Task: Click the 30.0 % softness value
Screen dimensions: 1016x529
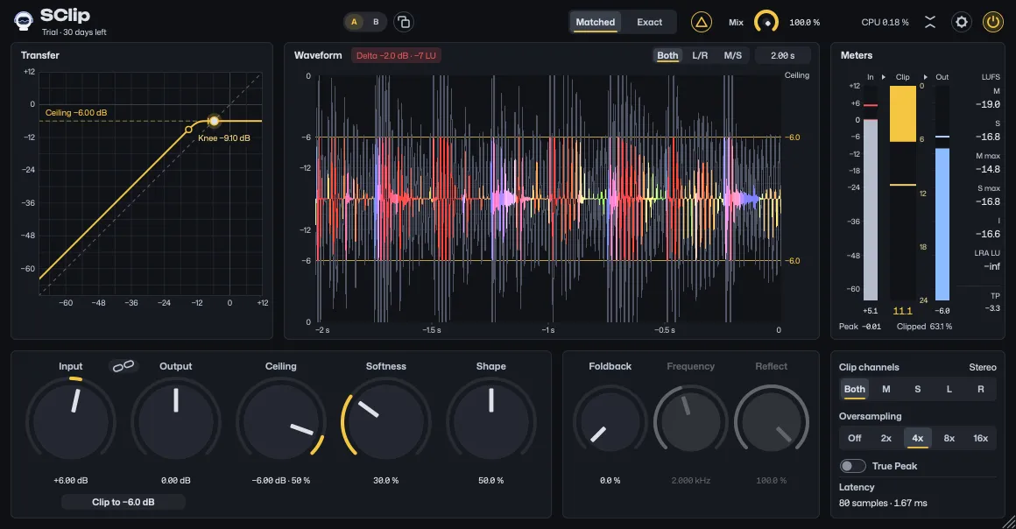Action: coord(386,480)
